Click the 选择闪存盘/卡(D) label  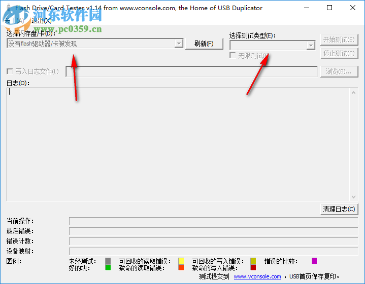(31, 34)
